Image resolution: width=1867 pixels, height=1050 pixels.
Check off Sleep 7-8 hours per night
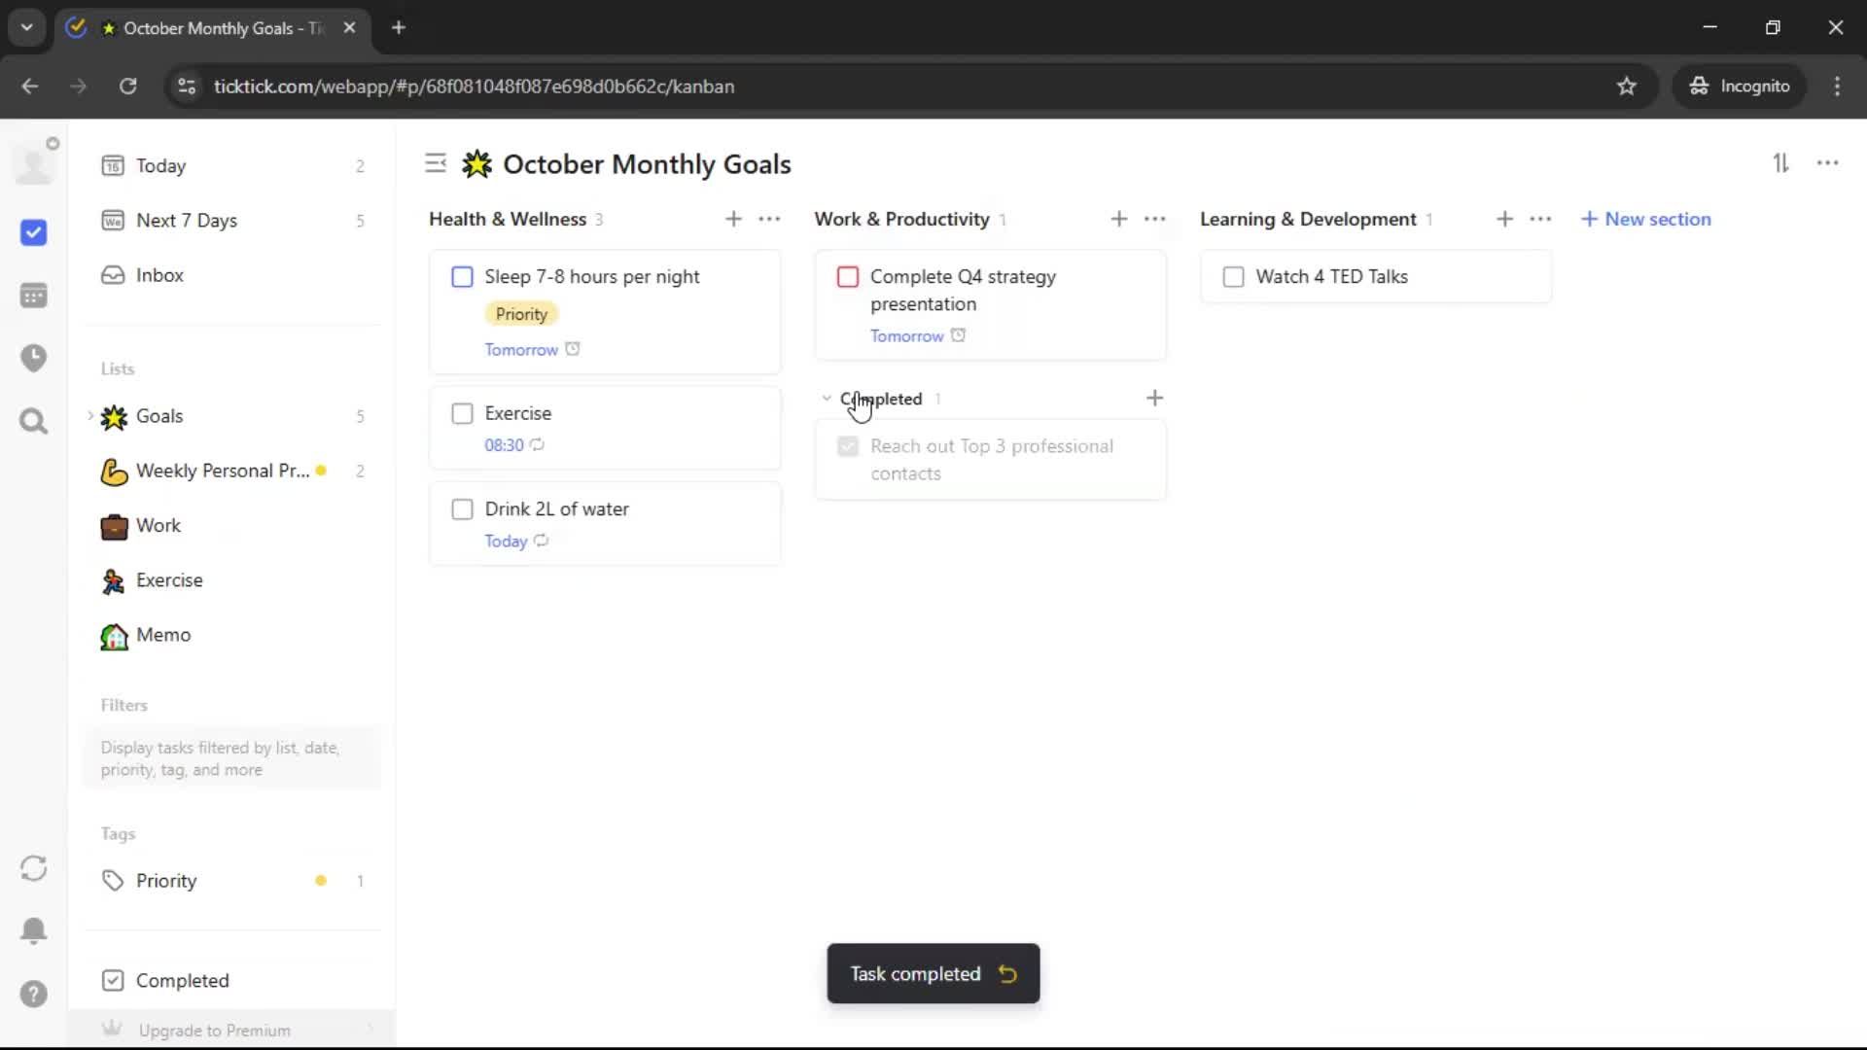pos(462,277)
